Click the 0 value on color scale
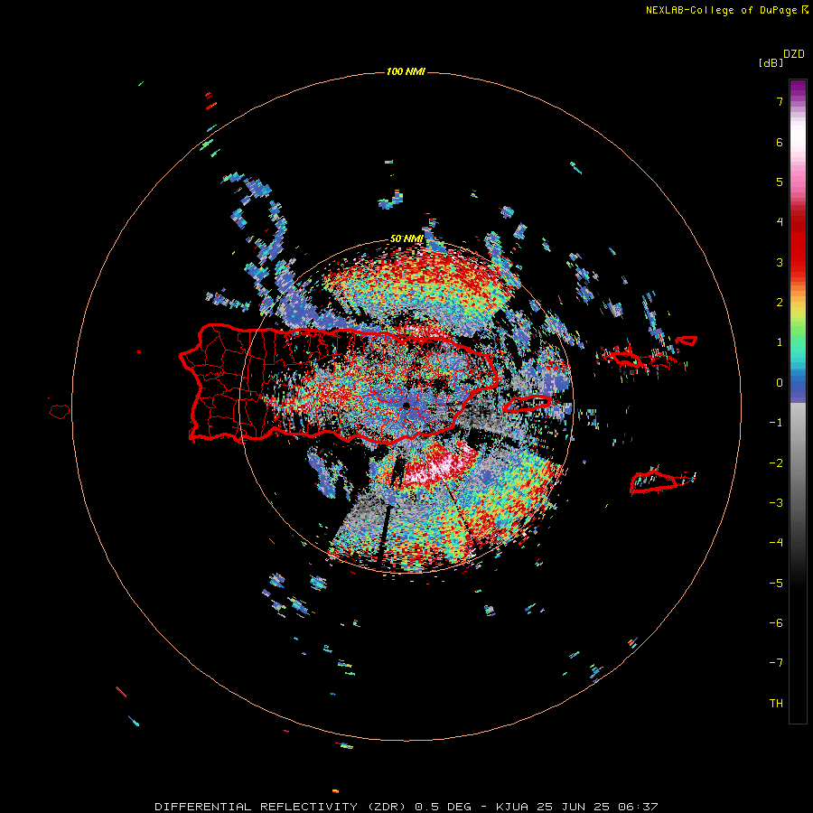This screenshot has height=813, width=813. pos(780,383)
